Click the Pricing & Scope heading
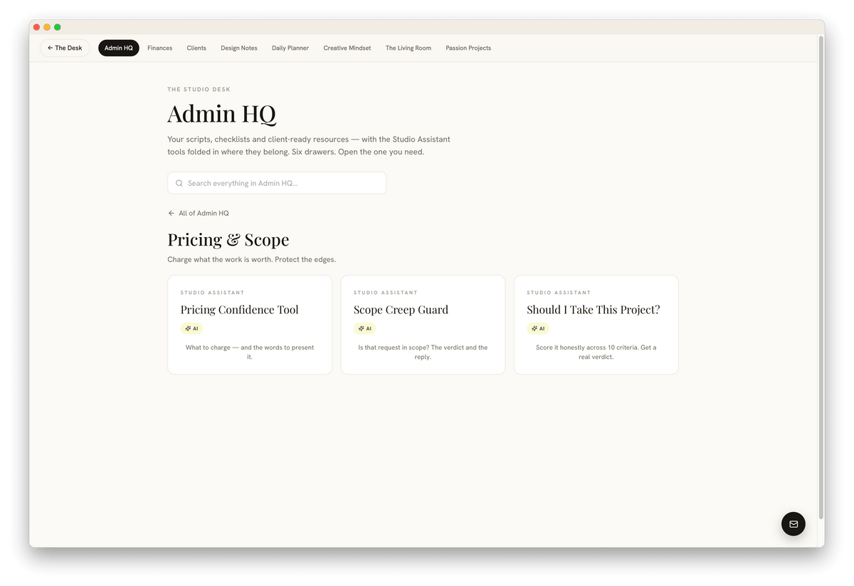 [228, 240]
